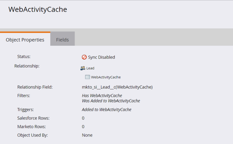Click the Object Used By None value
The width and height of the screenshot is (233, 144).
click(x=87, y=135)
